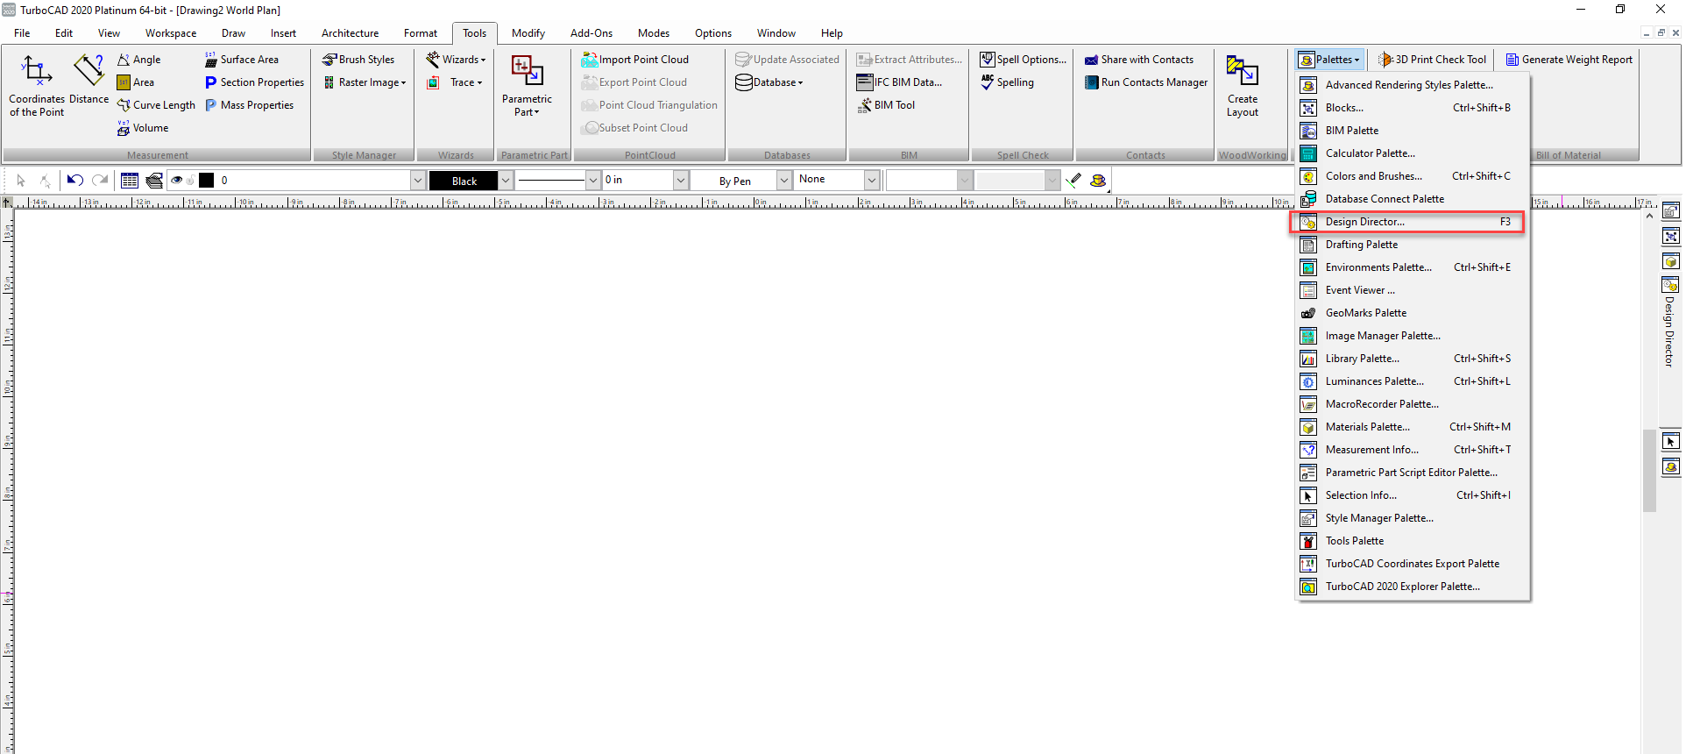1686x754 pixels.
Task: Click the layer stack icon beside layers table
Action: coord(154,181)
